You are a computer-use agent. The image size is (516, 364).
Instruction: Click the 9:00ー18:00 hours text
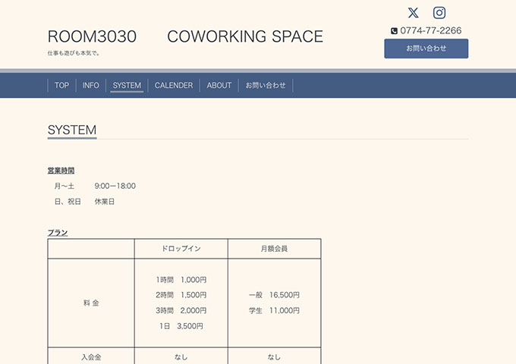pyautogui.click(x=115, y=186)
